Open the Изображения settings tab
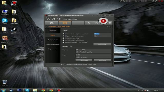 pyautogui.click(x=53, y=40)
